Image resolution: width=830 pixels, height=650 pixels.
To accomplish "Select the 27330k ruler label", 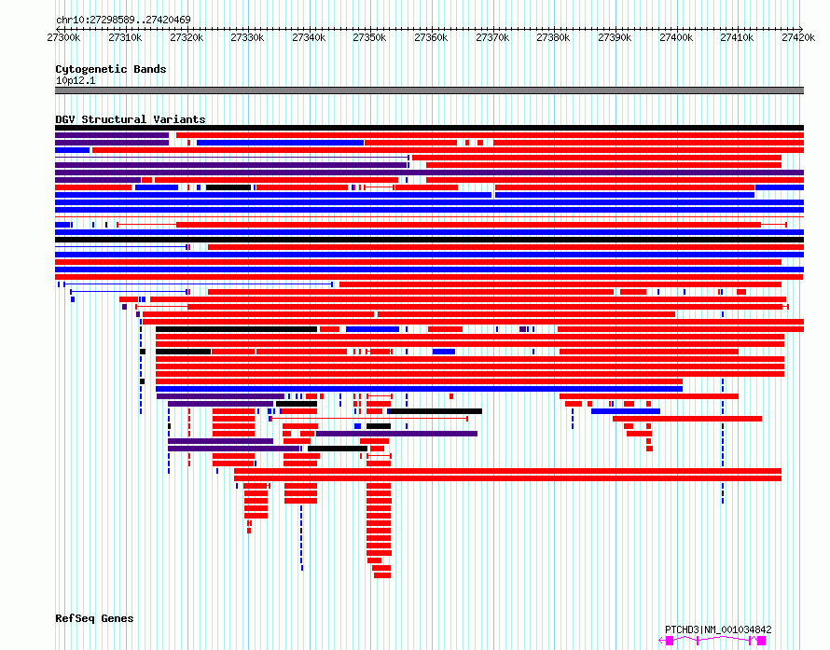I will pyautogui.click(x=247, y=37).
